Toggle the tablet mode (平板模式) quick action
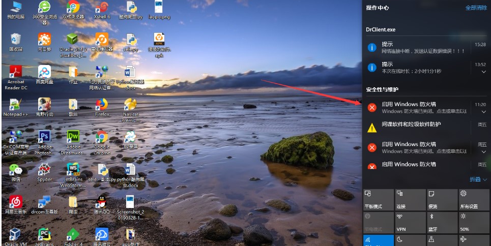 click(378, 200)
